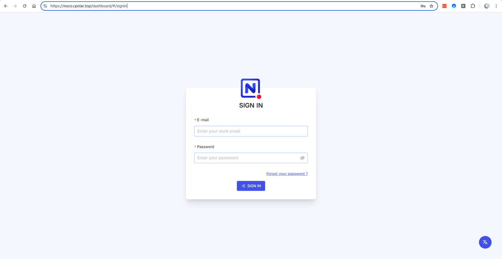Open the R extension in the toolbar

463,6
